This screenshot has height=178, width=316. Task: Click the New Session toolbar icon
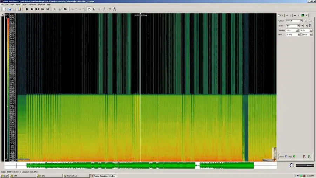click(x=4, y=9)
